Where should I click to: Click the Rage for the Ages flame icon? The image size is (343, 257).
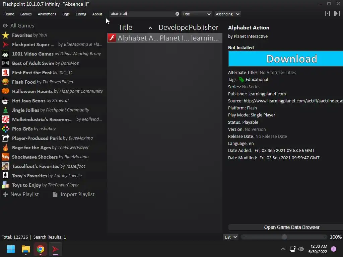tap(5, 148)
